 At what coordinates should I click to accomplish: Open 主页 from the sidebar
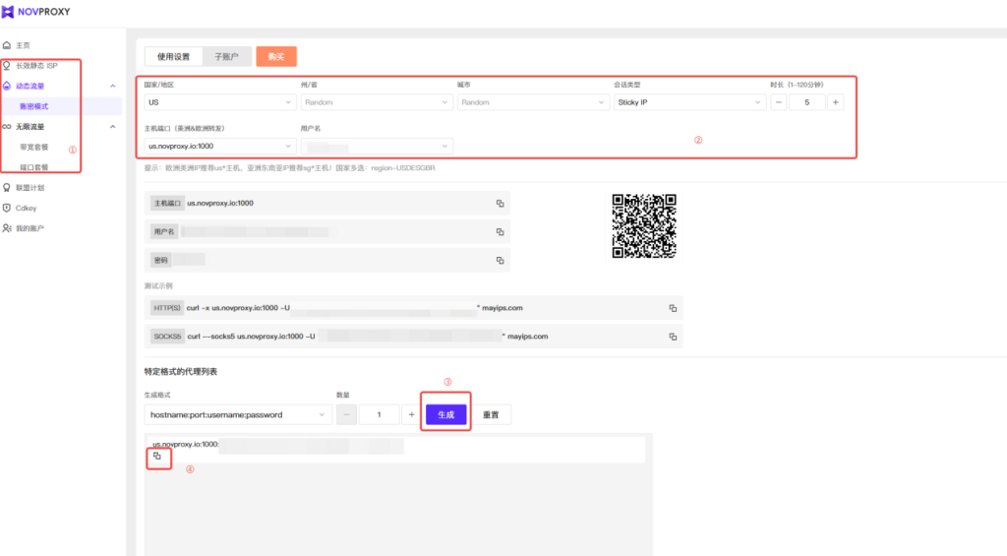click(x=23, y=45)
